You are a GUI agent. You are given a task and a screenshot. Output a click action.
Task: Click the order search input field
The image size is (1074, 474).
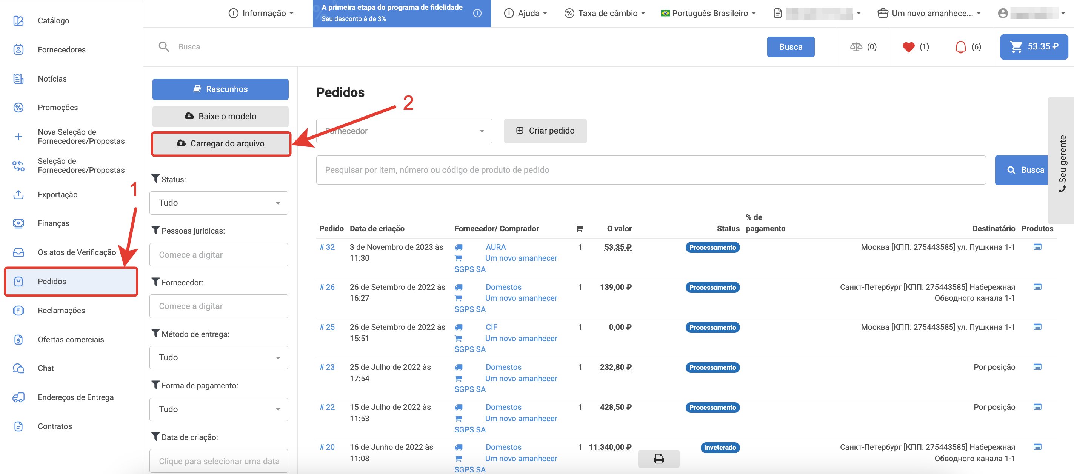click(x=650, y=170)
